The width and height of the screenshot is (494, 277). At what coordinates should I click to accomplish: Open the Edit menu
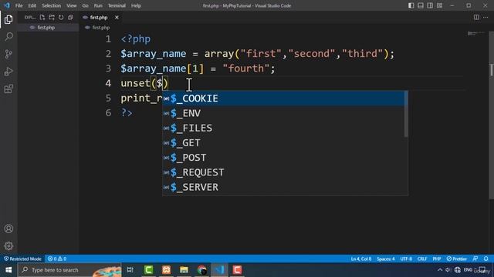point(32,5)
